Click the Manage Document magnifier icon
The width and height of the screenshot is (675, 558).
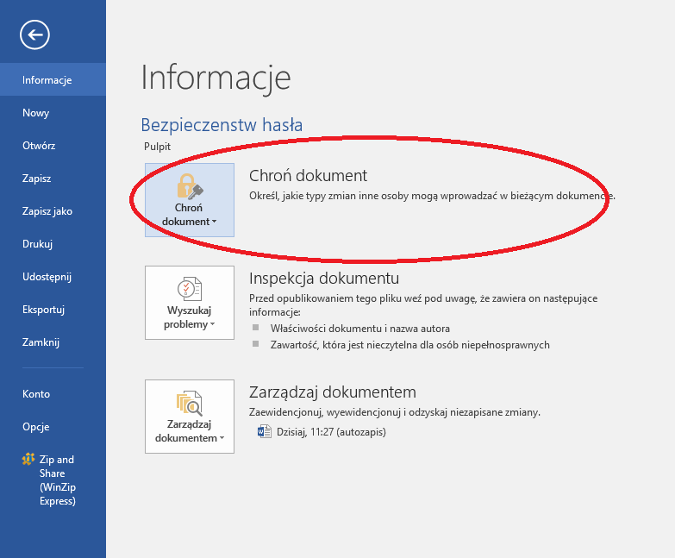pos(189,403)
